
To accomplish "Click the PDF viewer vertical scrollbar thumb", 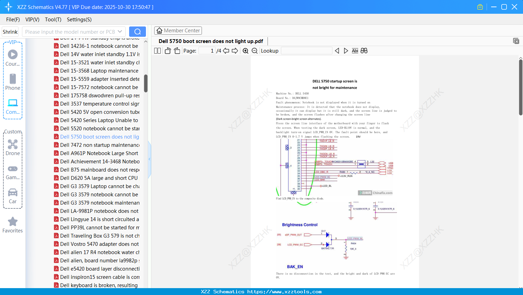I will [x=521, y=87].
